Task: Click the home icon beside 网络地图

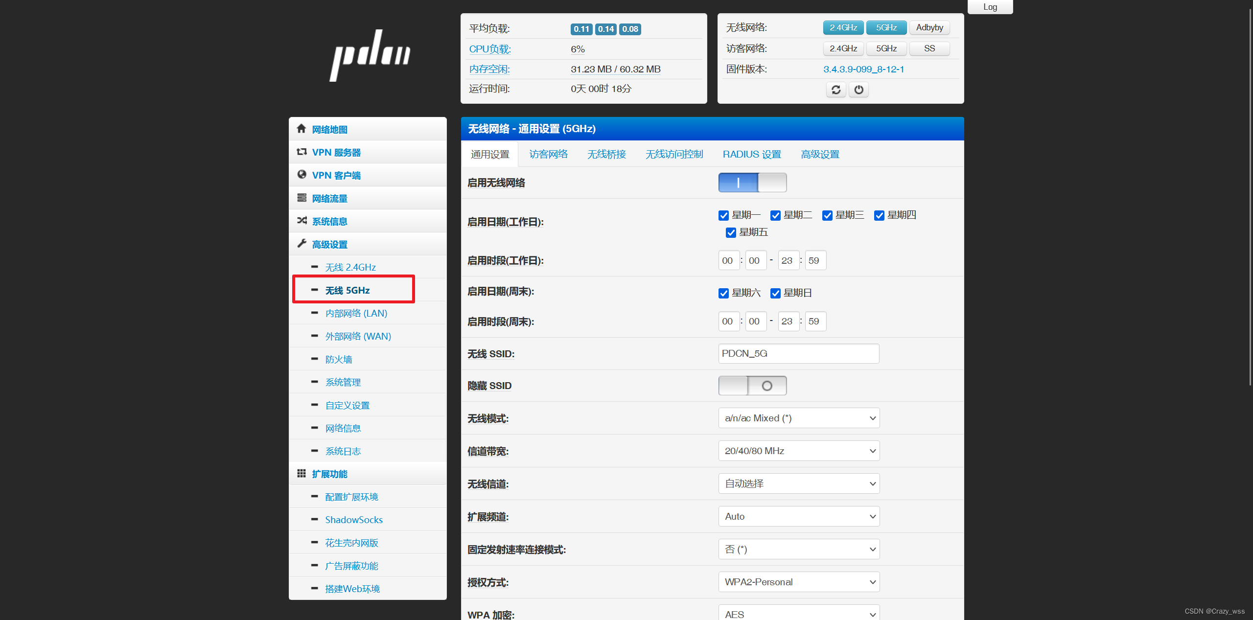Action: (301, 129)
